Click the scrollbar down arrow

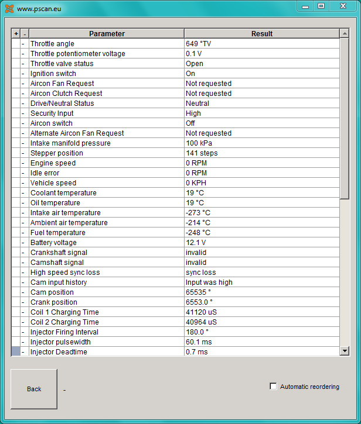click(345, 351)
